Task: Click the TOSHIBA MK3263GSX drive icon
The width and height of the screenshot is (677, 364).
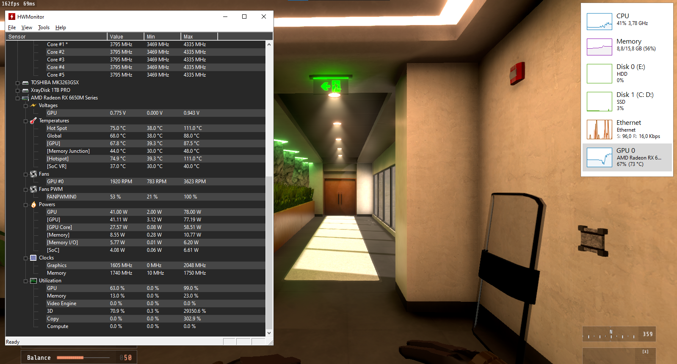Action: click(25, 83)
